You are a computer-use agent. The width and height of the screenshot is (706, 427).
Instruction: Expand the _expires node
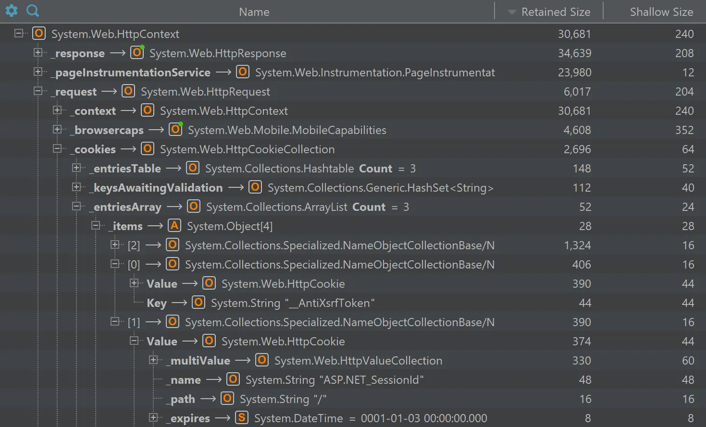153,417
